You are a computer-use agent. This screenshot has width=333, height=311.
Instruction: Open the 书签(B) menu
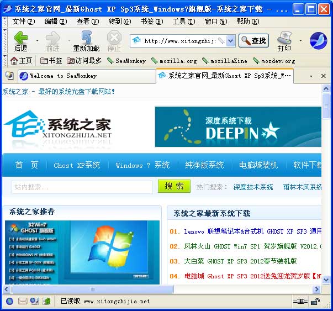tap(152, 22)
